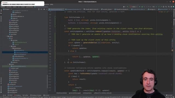Open the Git history clock icon

tap(164, 7)
